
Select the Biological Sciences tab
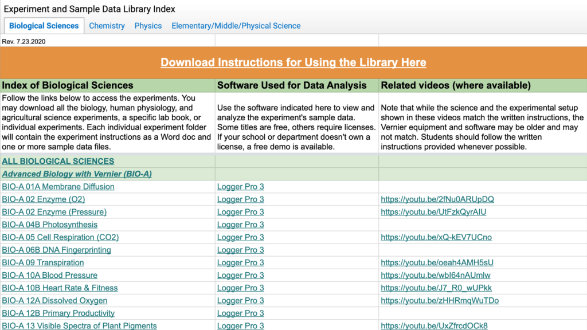click(x=44, y=26)
